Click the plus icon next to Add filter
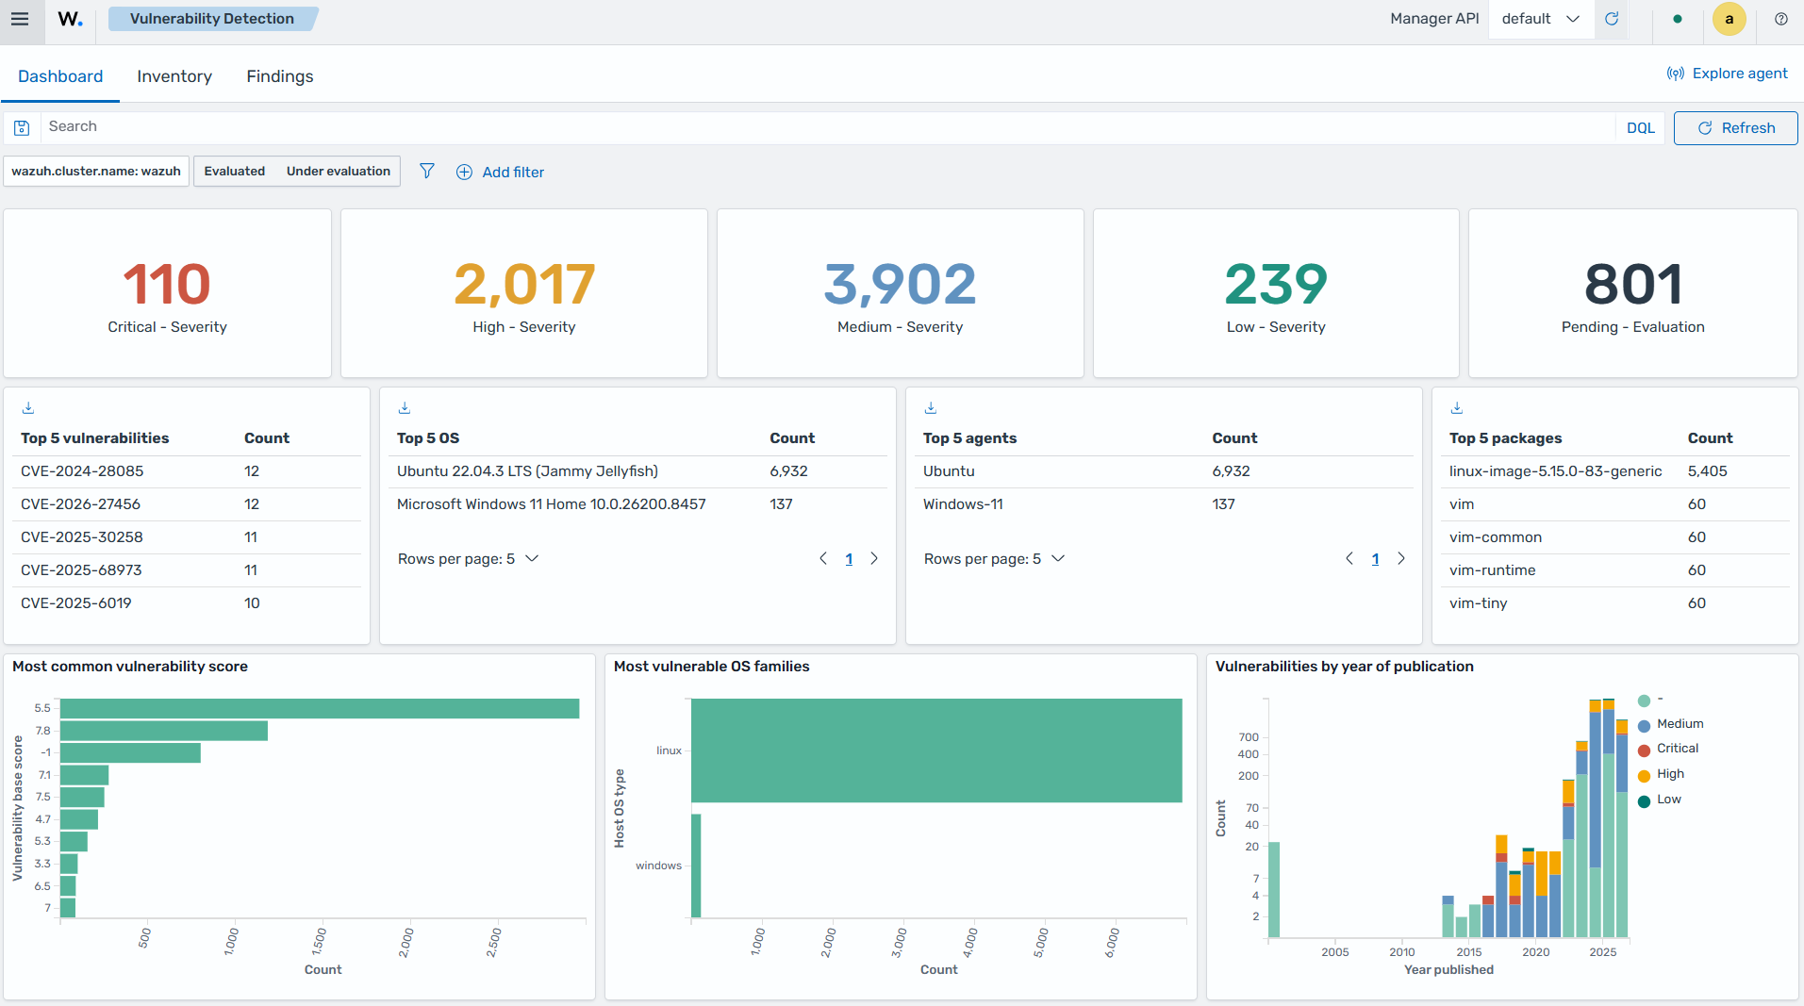This screenshot has height=1006, width=1804. point(464,172)
